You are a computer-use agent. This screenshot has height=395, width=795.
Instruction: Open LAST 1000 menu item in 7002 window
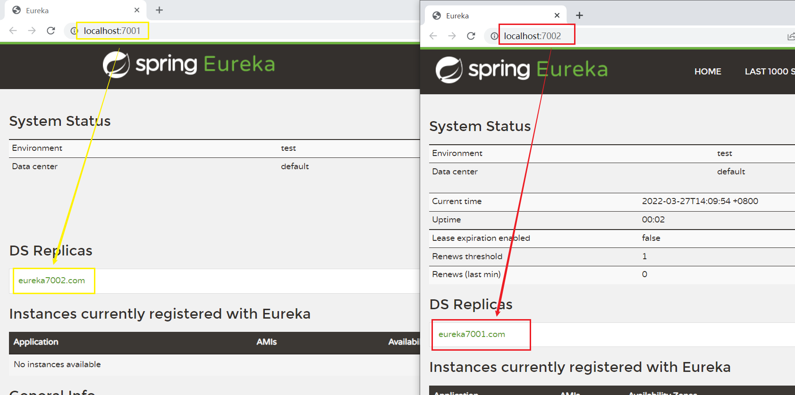click(770, 72)
